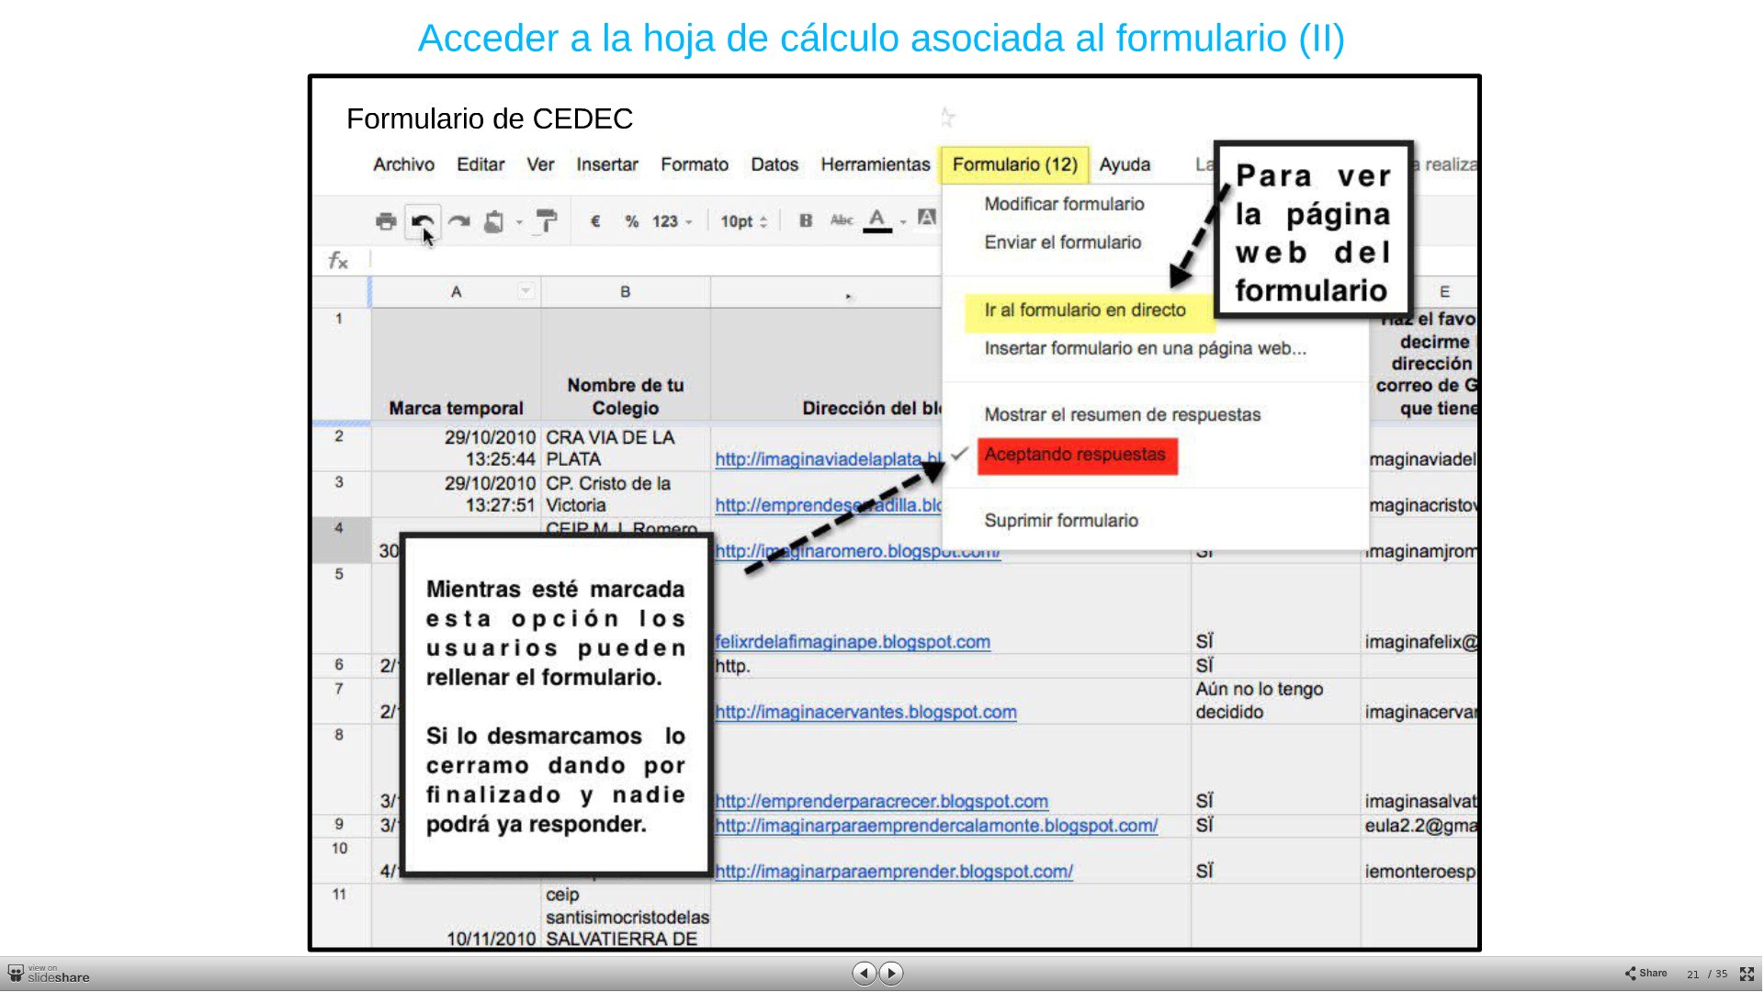Toggle bold formatting button
This screenshot has height=992, width=1764.
(806, 220)
